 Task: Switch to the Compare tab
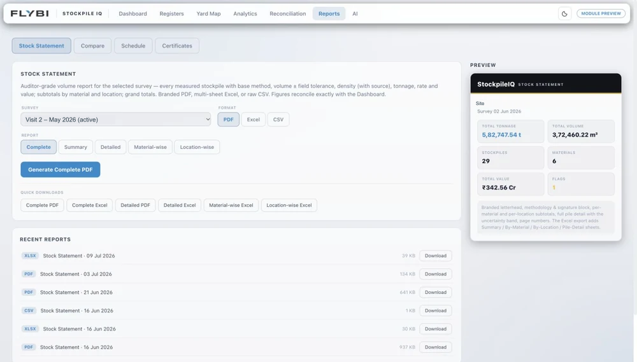[92, 46]
